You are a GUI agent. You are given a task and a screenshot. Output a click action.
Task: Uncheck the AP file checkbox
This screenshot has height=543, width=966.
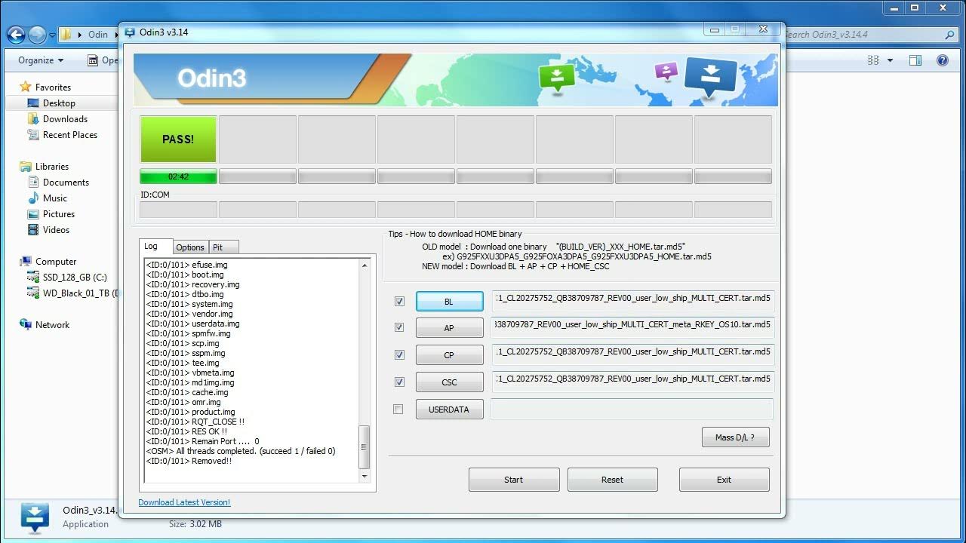pos(399,328)
